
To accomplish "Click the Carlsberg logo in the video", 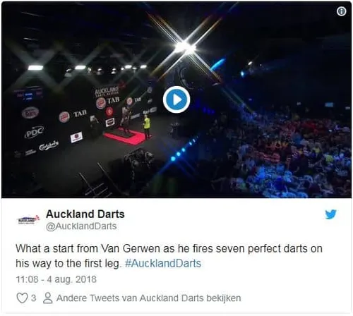I will click(x=49, y=146).
